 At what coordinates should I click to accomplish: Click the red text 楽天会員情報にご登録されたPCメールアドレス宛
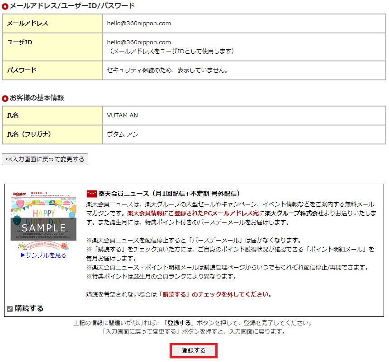(x=193, y=213)
